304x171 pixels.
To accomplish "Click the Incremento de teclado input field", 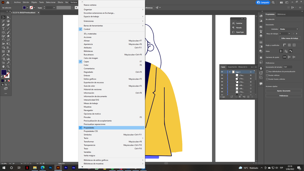I will click(287, 67).
